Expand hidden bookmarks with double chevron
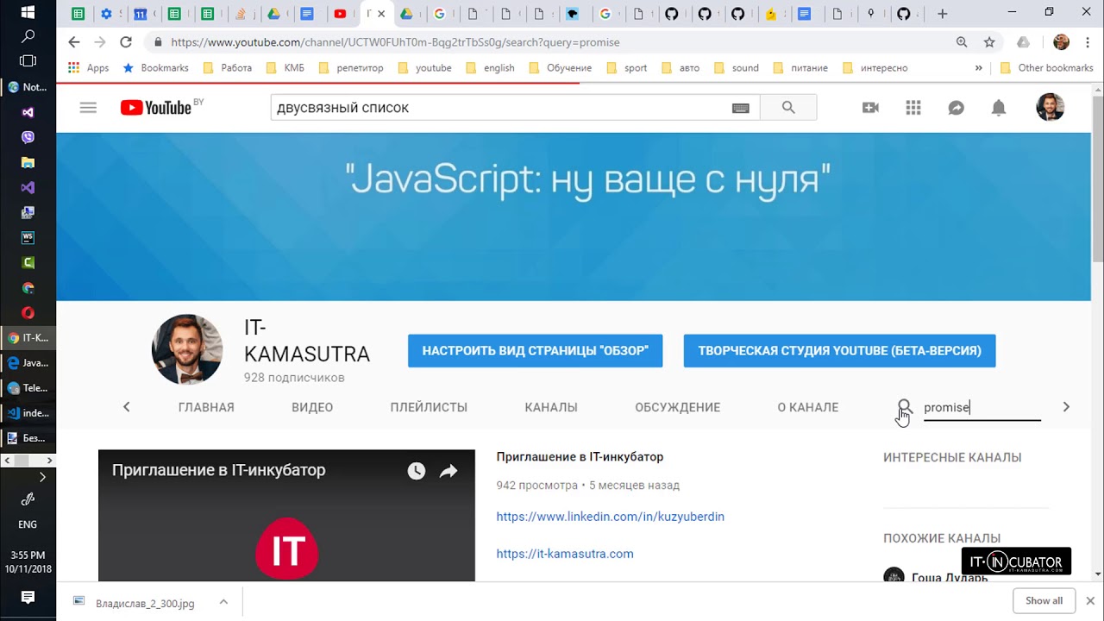This screenshot has width=1104, height=621. tap(979, 68)
